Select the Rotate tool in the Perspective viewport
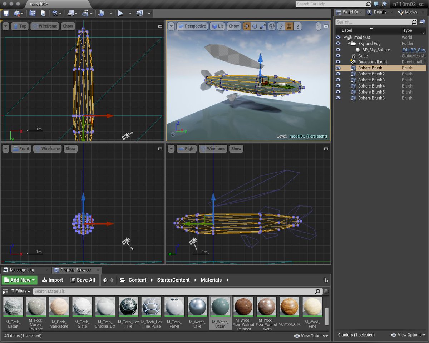This screenshot has width=429, height=343. coord(255,26)
